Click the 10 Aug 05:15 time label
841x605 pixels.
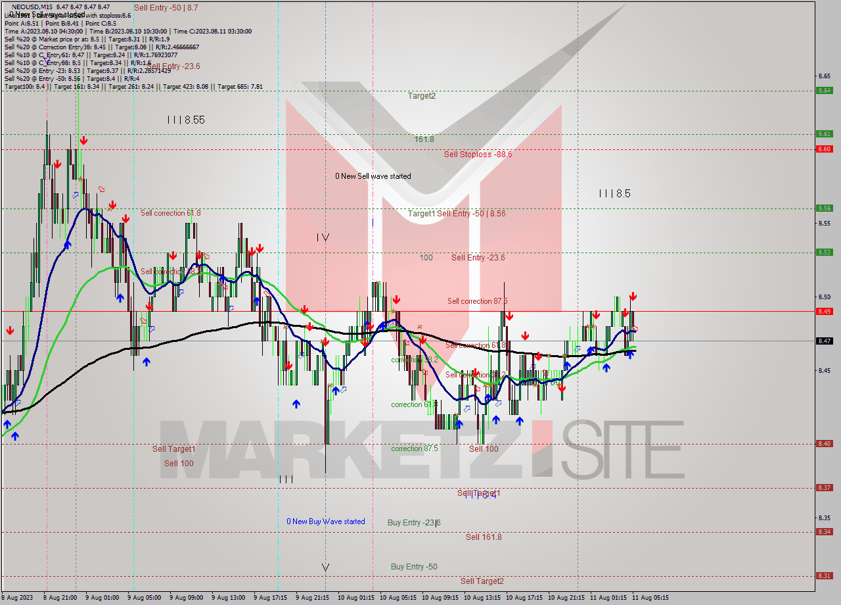pos(398,598)
